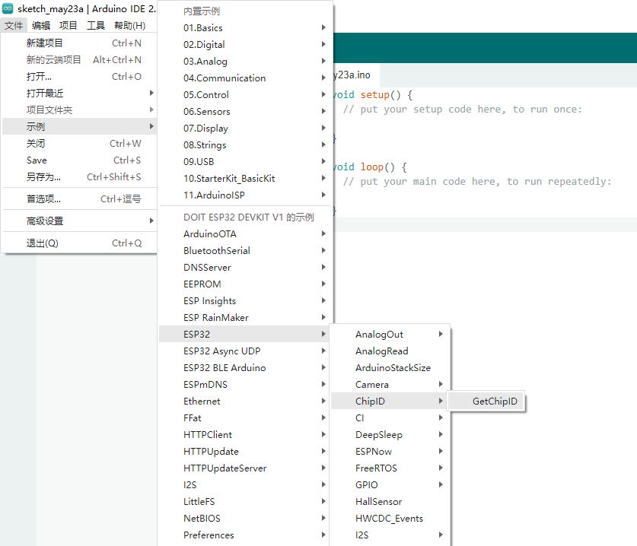Open Preferences library examples
637x546 pixels.
point(245,535)
